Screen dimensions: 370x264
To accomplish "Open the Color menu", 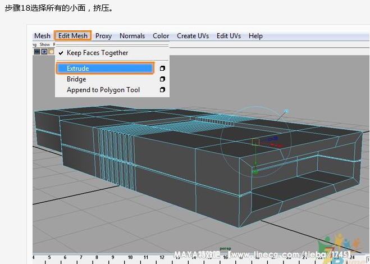I will coord(161,36).
